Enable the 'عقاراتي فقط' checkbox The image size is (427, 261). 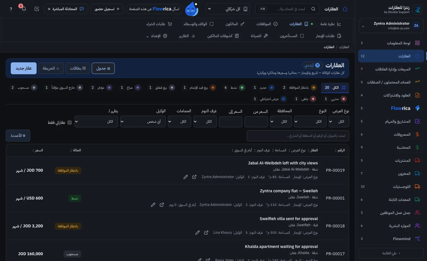69,123
